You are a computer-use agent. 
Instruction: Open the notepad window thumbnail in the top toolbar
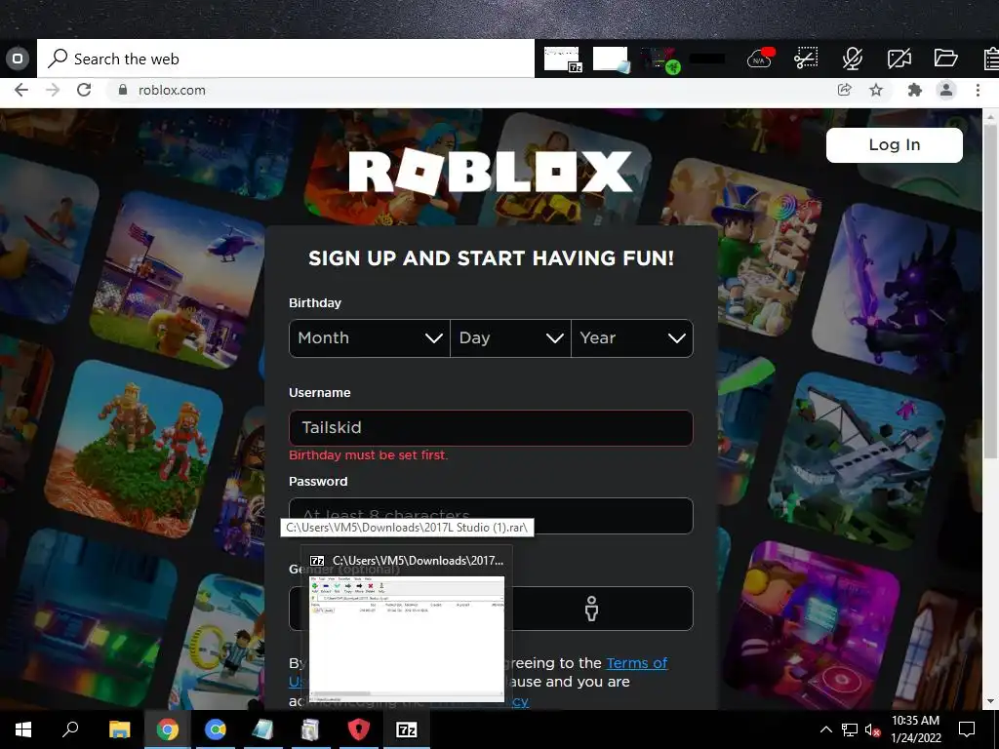(611, 59)
